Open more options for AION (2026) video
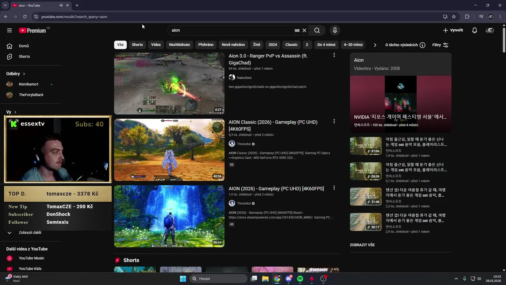This screenshot has height=285, width=506. pos(334,188)
